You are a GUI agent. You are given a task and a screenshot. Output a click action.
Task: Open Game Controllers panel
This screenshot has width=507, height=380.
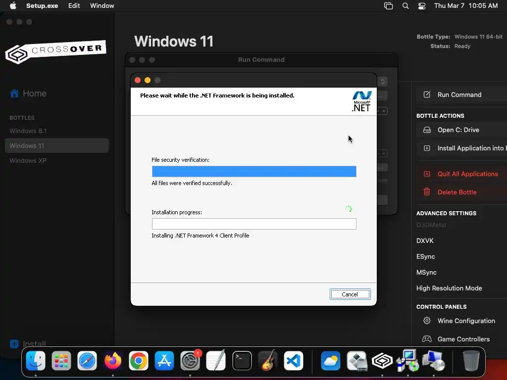click(x=463, y=339)
